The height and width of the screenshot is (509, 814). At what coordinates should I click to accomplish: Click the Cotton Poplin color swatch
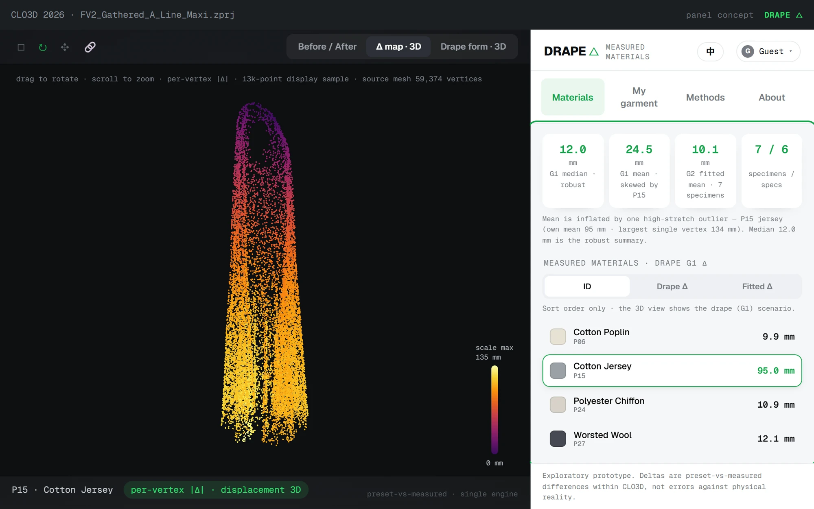point(558,336)
